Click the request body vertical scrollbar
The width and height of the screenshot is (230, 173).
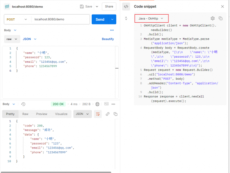pos(117,72)
